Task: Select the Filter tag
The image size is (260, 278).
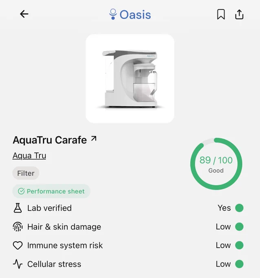Action: pos(26,173)
